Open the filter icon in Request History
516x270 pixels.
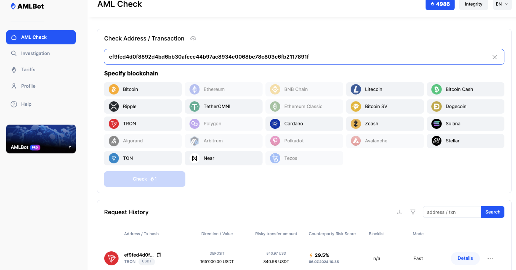point(413,212)
